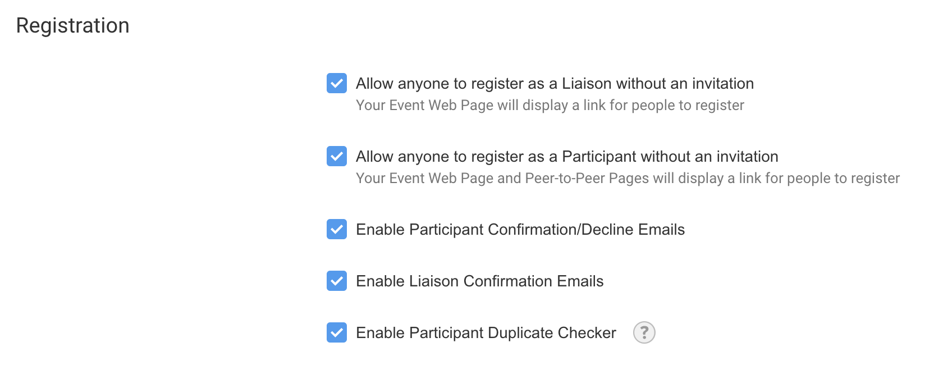Click the Peer-to-Peer Pages description text
The image size is (934, 374).
point(628,179)
